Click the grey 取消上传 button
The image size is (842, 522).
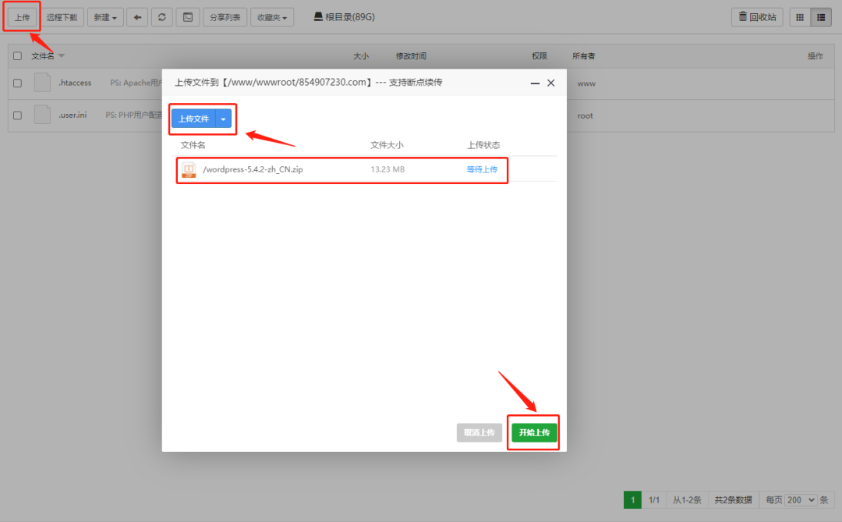pyautogui.click(x=479, y=432)
